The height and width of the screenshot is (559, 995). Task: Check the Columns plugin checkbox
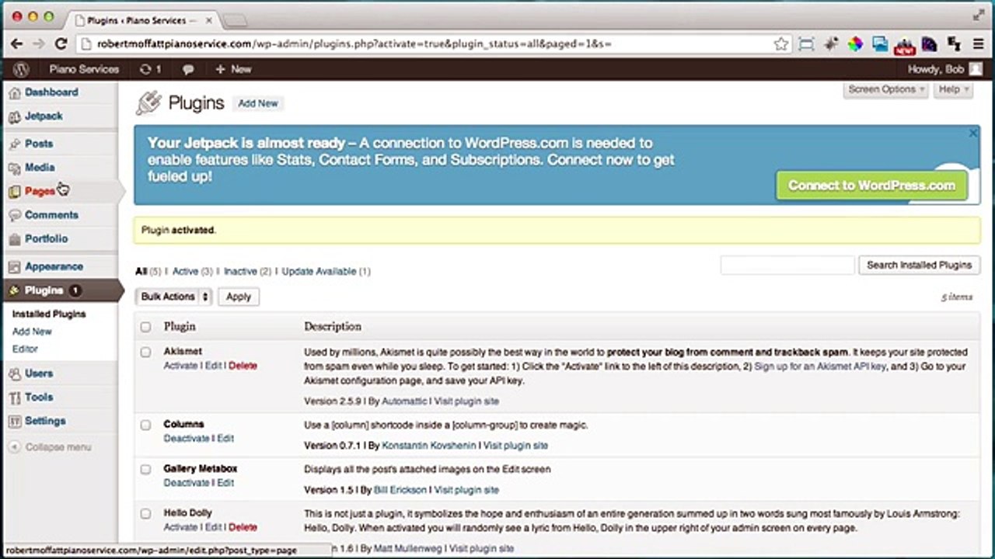(x=145, y=425)
